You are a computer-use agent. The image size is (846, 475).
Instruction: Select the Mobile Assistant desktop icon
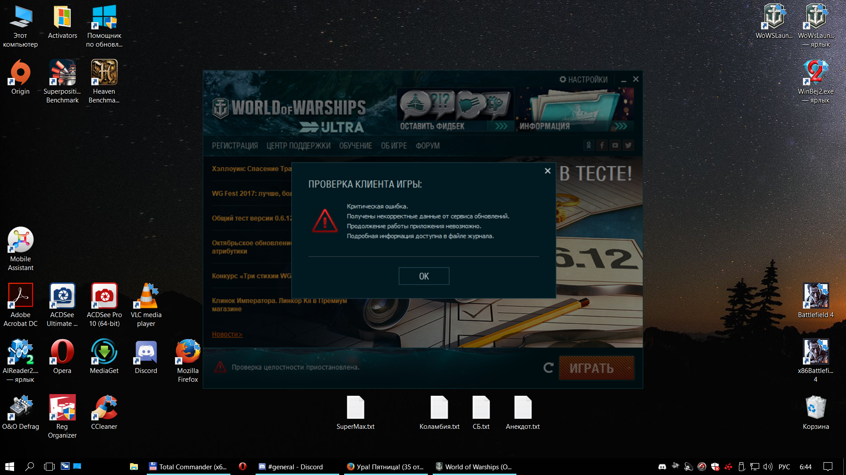click(x=20, y=249)
